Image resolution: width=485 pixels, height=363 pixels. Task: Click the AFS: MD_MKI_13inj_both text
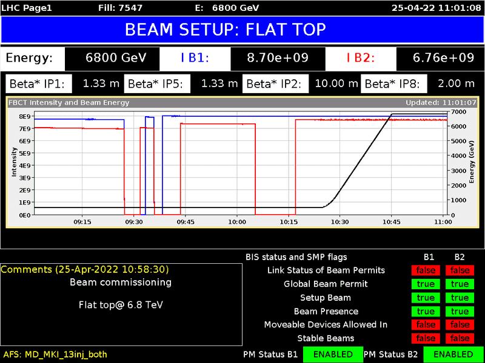point(55,354)
